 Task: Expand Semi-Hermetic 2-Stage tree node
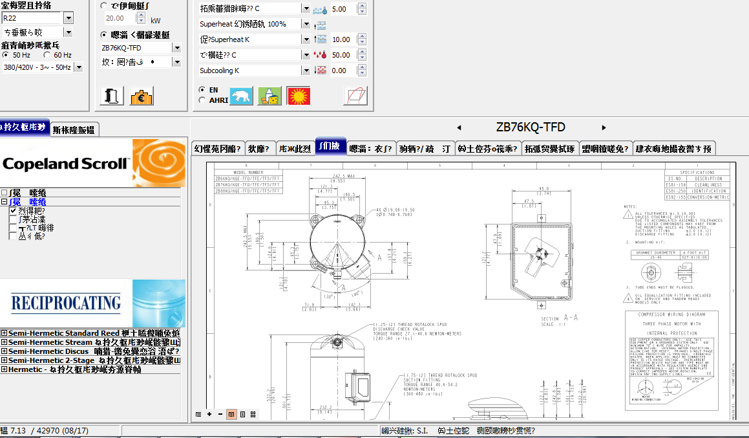4,360
